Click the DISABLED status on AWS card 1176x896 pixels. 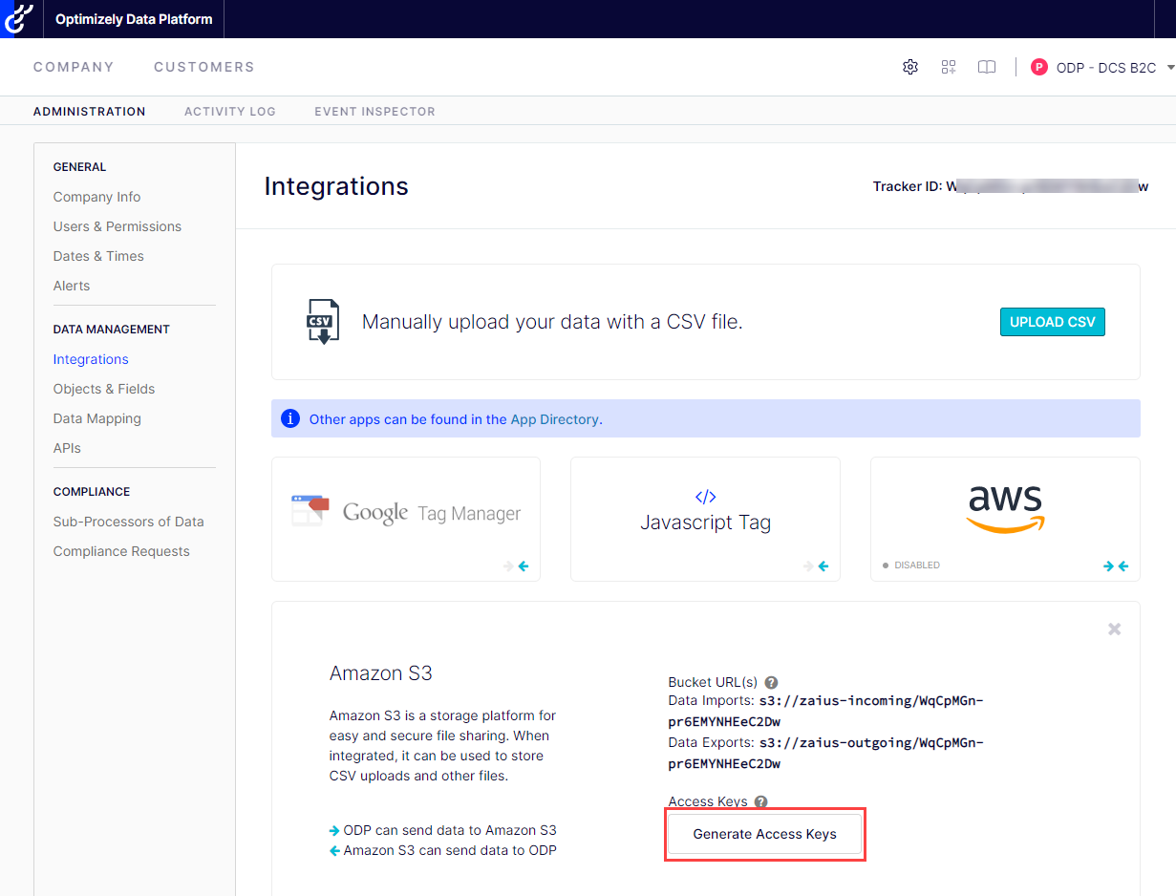click(x=911, y=565)
